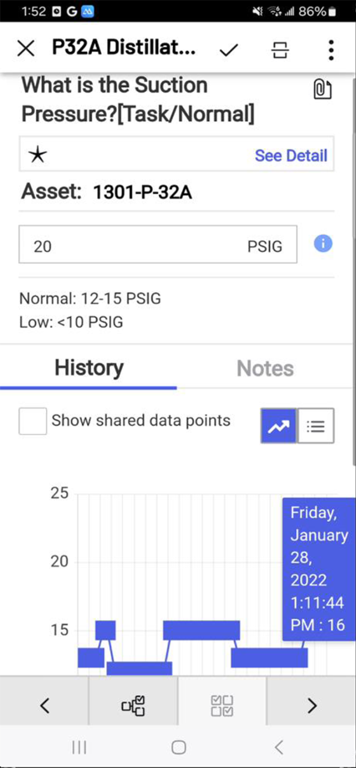Open the See Detail link
The image size is (356, 768).
[291, 155]
